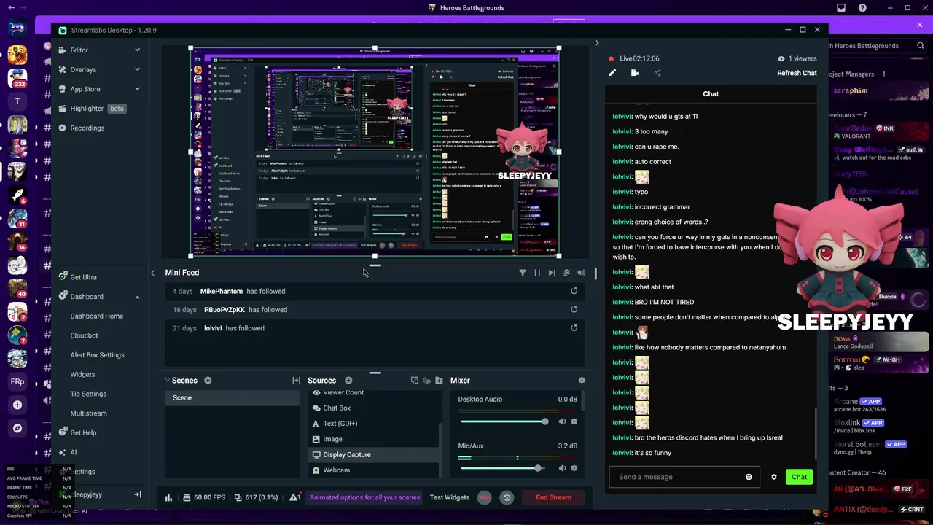The height and width of the screenshot is (525, 933).
Task: Open Mic/Aux settings gear
Action: tap(574, 468)
